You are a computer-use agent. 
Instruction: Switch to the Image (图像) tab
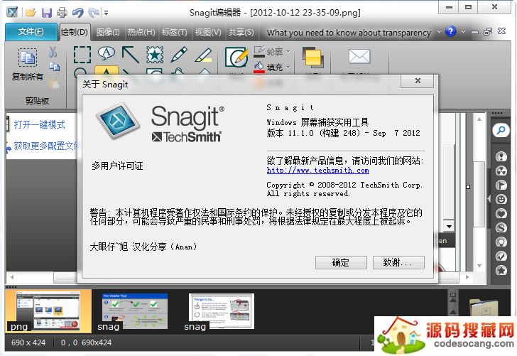pos(108,32)
